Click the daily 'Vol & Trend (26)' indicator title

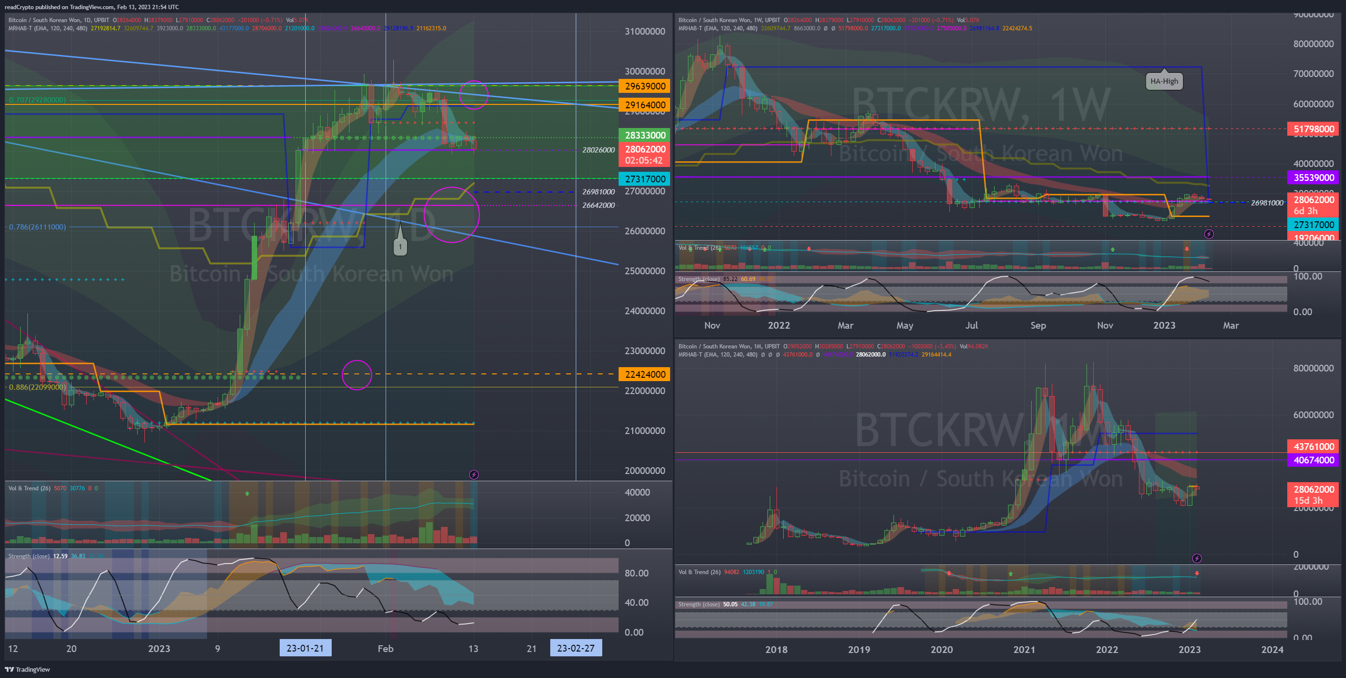[x=29, y=488]
